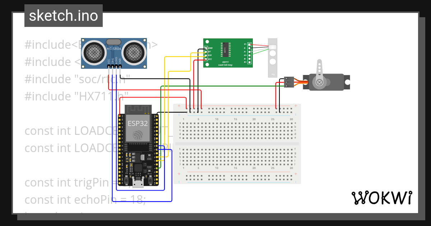Click the servo motor's mounting horn
This screenshot has height=226, width=431.
[x=319, y=69]
